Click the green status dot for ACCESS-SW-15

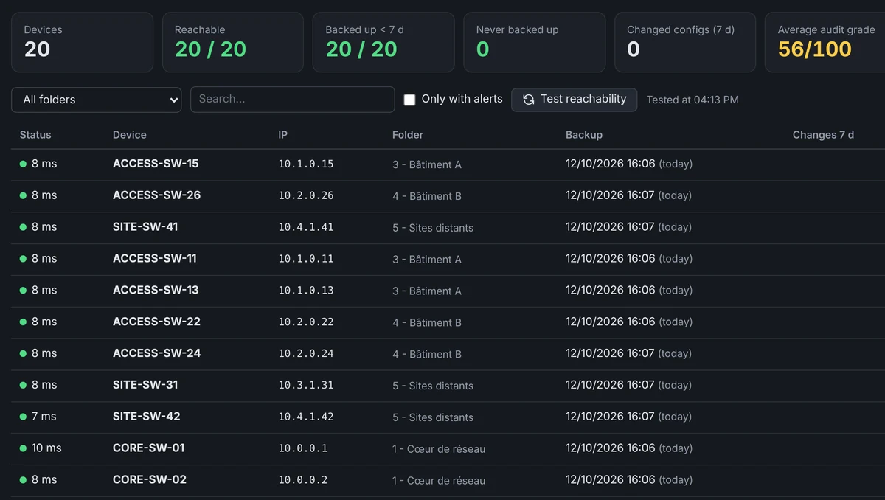coord(23,164)
